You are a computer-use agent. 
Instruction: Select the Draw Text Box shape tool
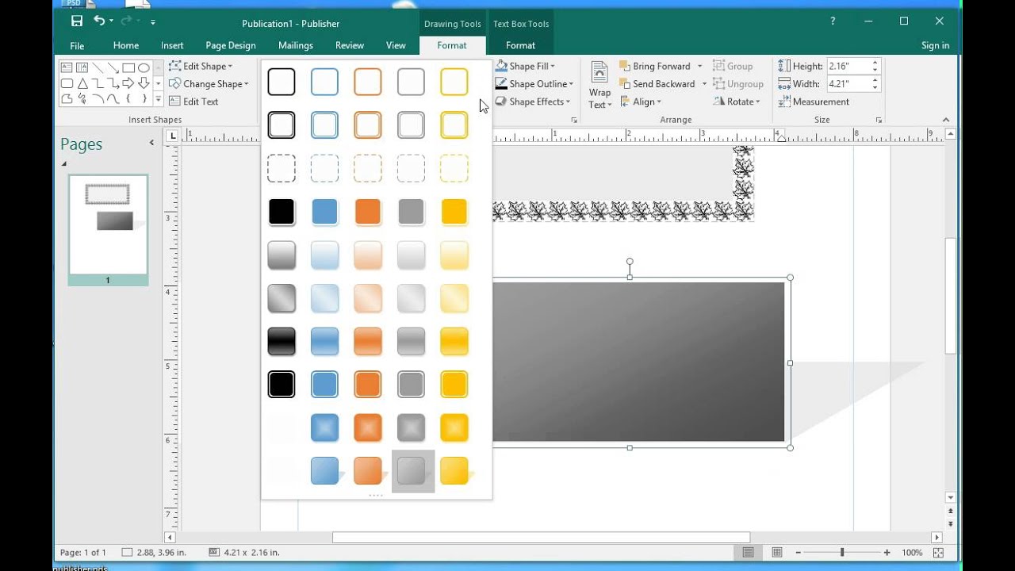click(67, 67)
